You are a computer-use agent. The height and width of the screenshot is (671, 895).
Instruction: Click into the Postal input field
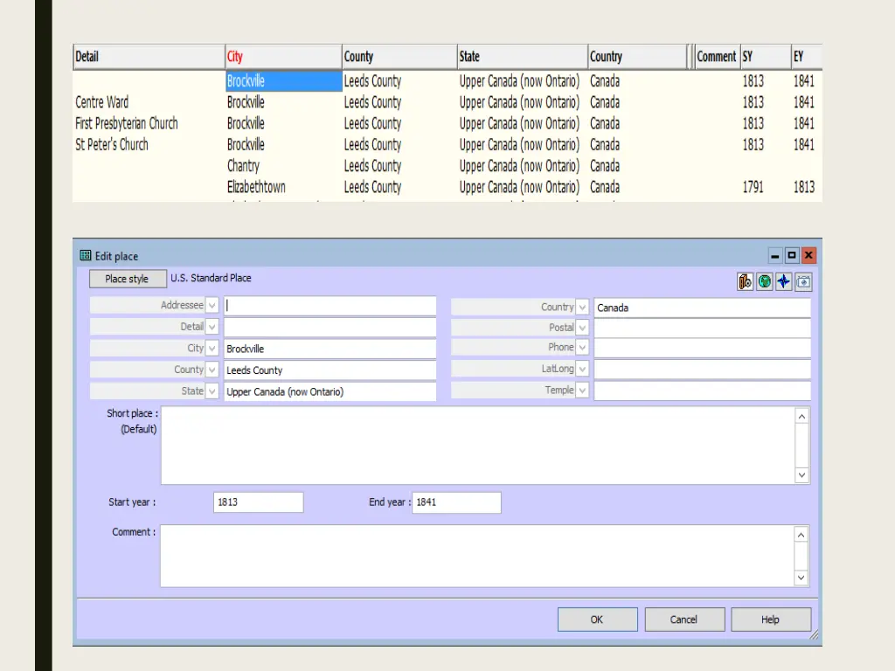point(702,328)
